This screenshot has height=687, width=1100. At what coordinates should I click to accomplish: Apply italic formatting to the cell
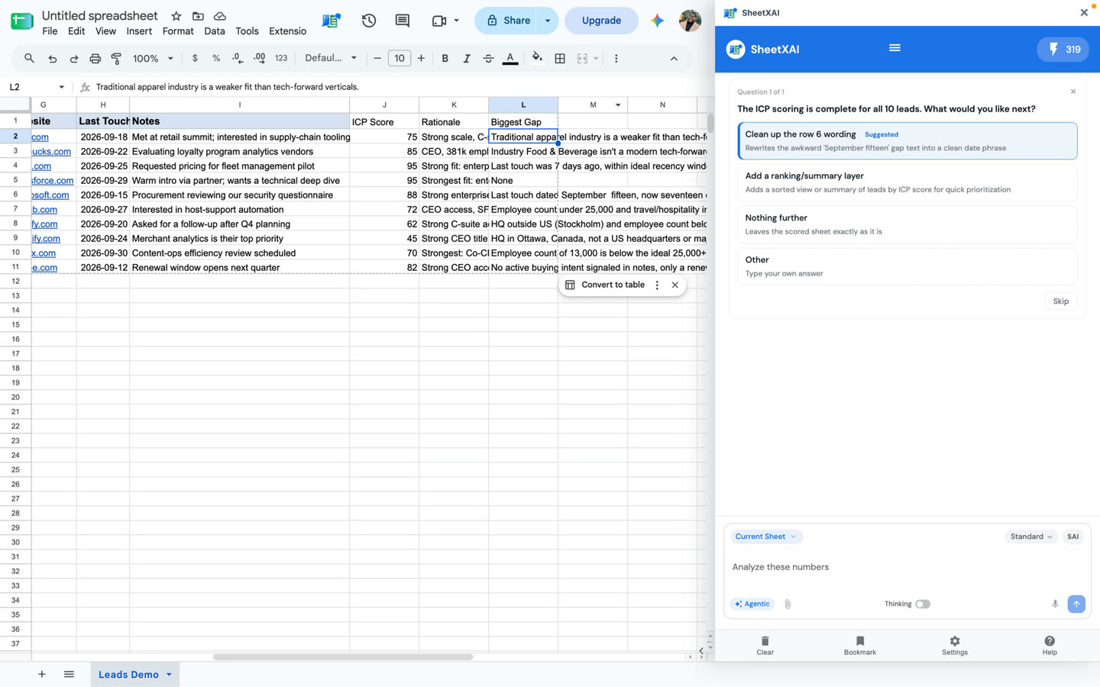click(466, 58)
